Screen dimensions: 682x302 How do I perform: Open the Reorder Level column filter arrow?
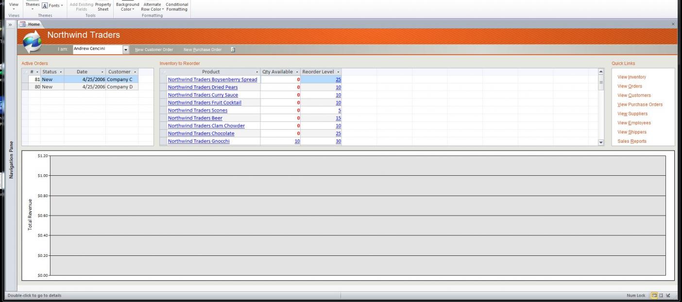pyautogui.click(x=338, y=72)
